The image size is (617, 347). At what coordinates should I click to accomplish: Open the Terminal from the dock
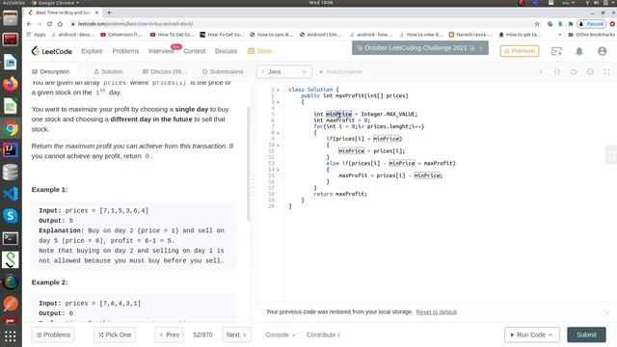(x=11, y=238)
